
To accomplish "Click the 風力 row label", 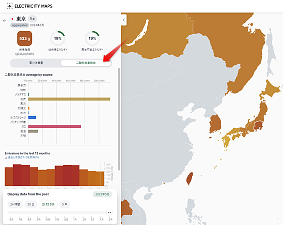I will (23, 104).
